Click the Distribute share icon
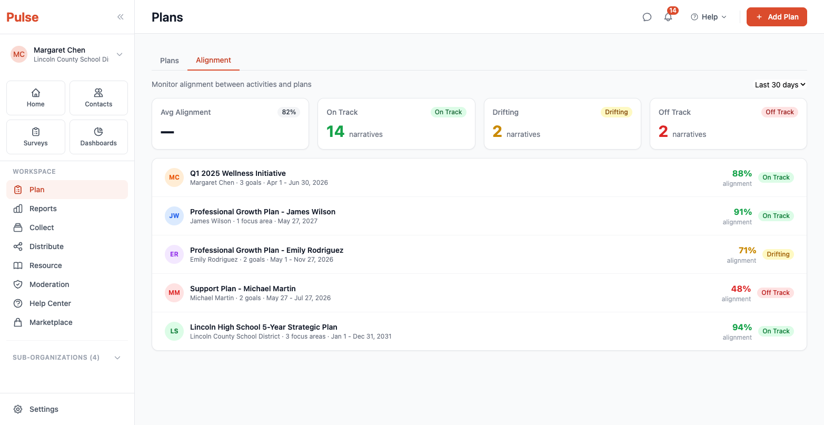 [x=18, y=246]
